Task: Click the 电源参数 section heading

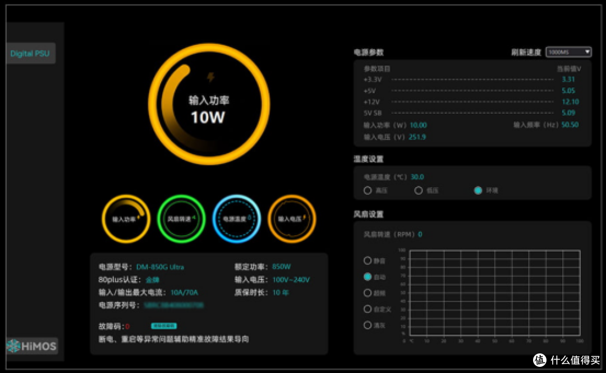Action: click(369, 53)
